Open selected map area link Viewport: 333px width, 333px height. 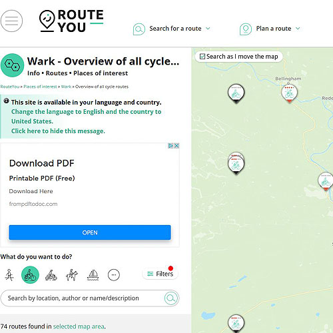click(79, 326)
